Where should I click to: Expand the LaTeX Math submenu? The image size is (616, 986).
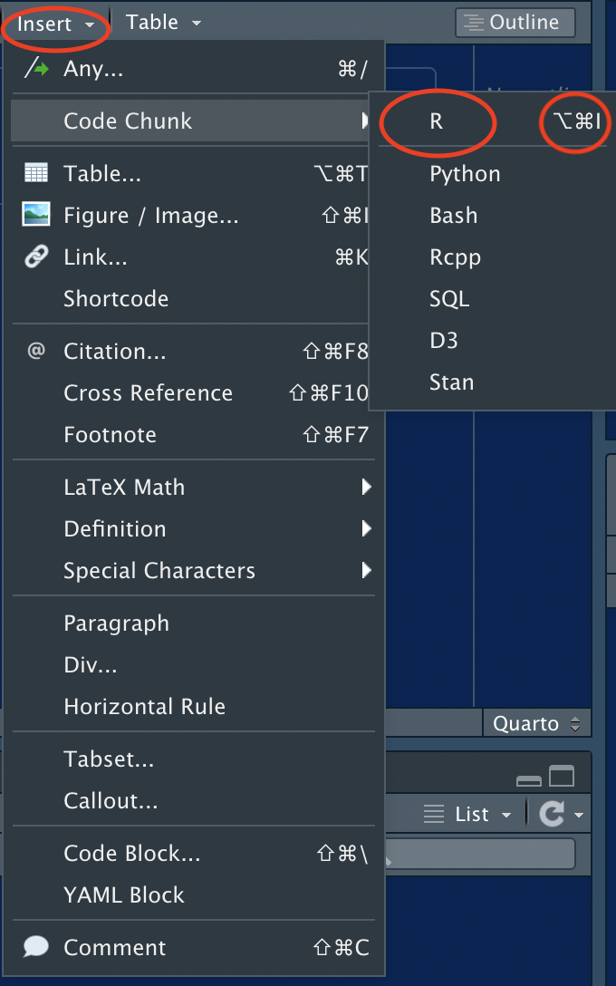[x=124, y=487]
